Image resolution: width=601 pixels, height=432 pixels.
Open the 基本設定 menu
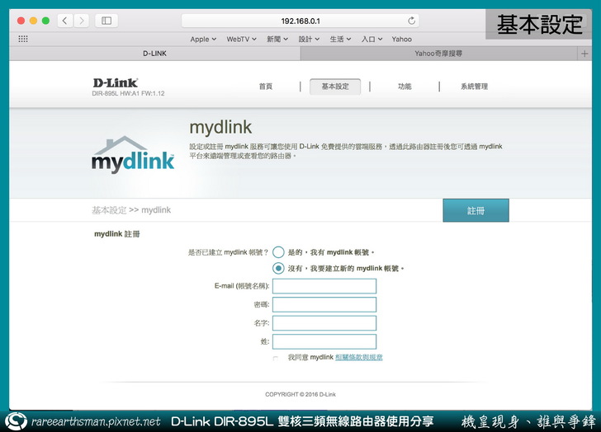pyautogui.click(x=335, y=87)
